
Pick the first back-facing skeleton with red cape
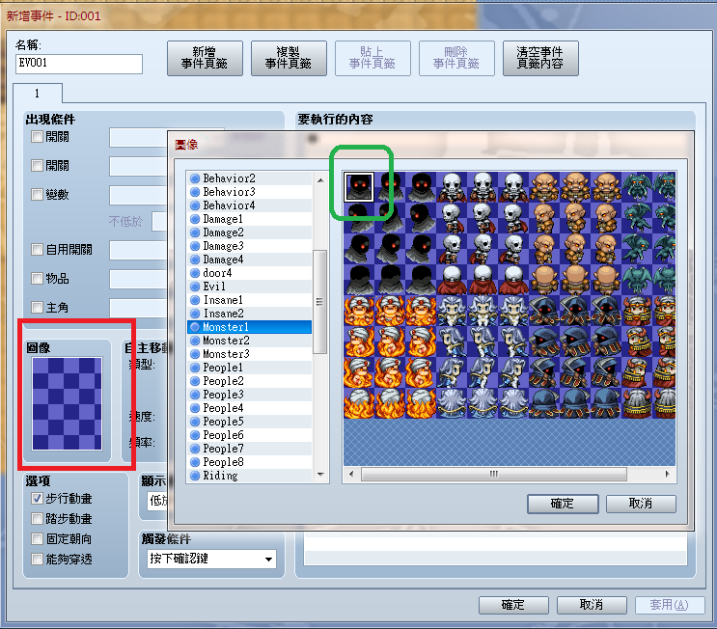click(452, 280)
